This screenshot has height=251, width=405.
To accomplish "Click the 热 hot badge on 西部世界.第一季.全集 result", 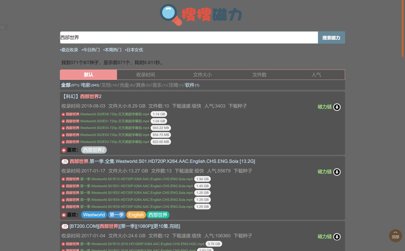I will [x=65, y=162].
